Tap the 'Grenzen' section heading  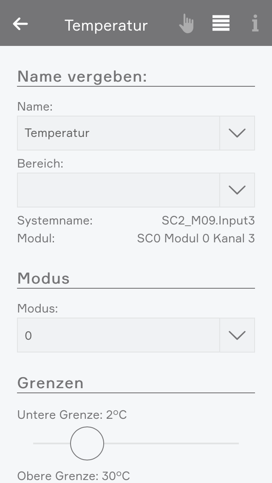[x=50, y=383]
